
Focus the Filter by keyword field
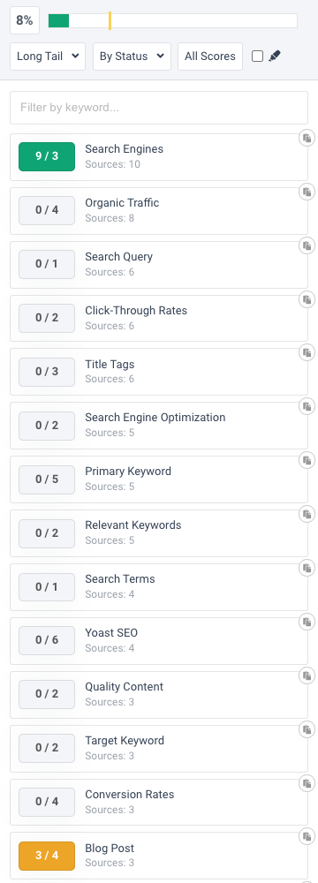pos(159,108)
